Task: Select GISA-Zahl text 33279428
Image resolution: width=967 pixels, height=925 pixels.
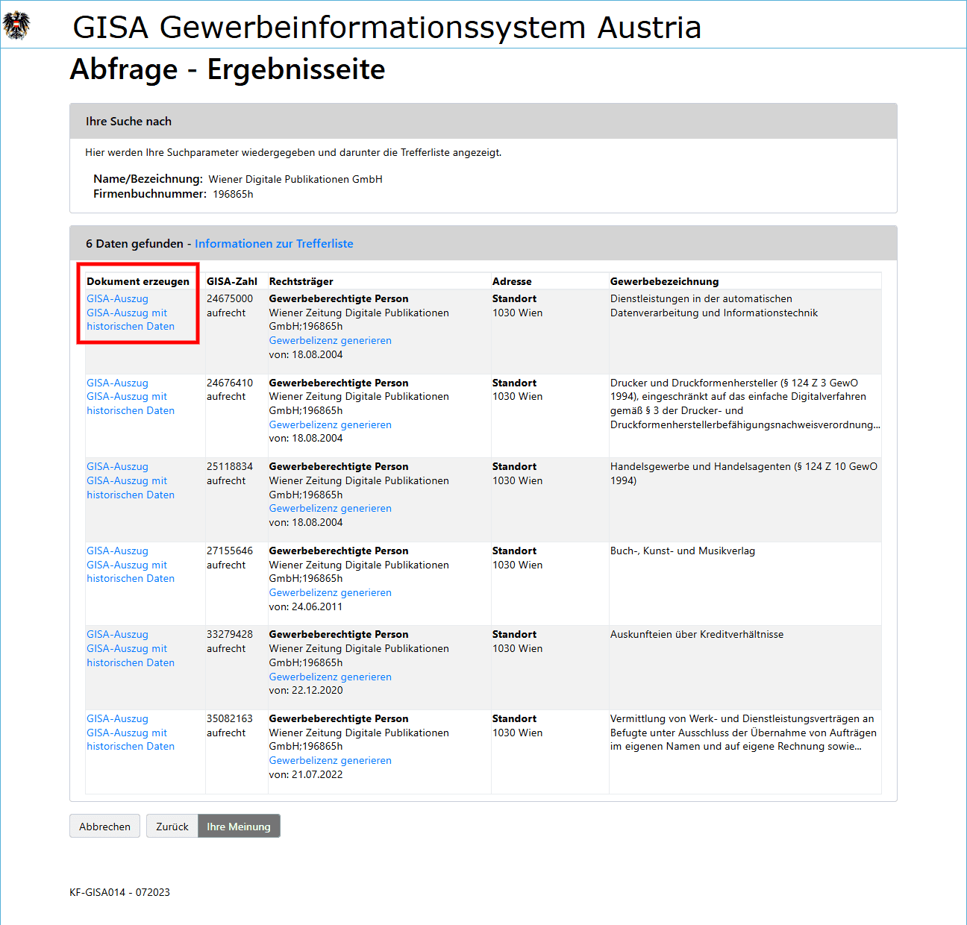Action: click(x=230, y=635)
